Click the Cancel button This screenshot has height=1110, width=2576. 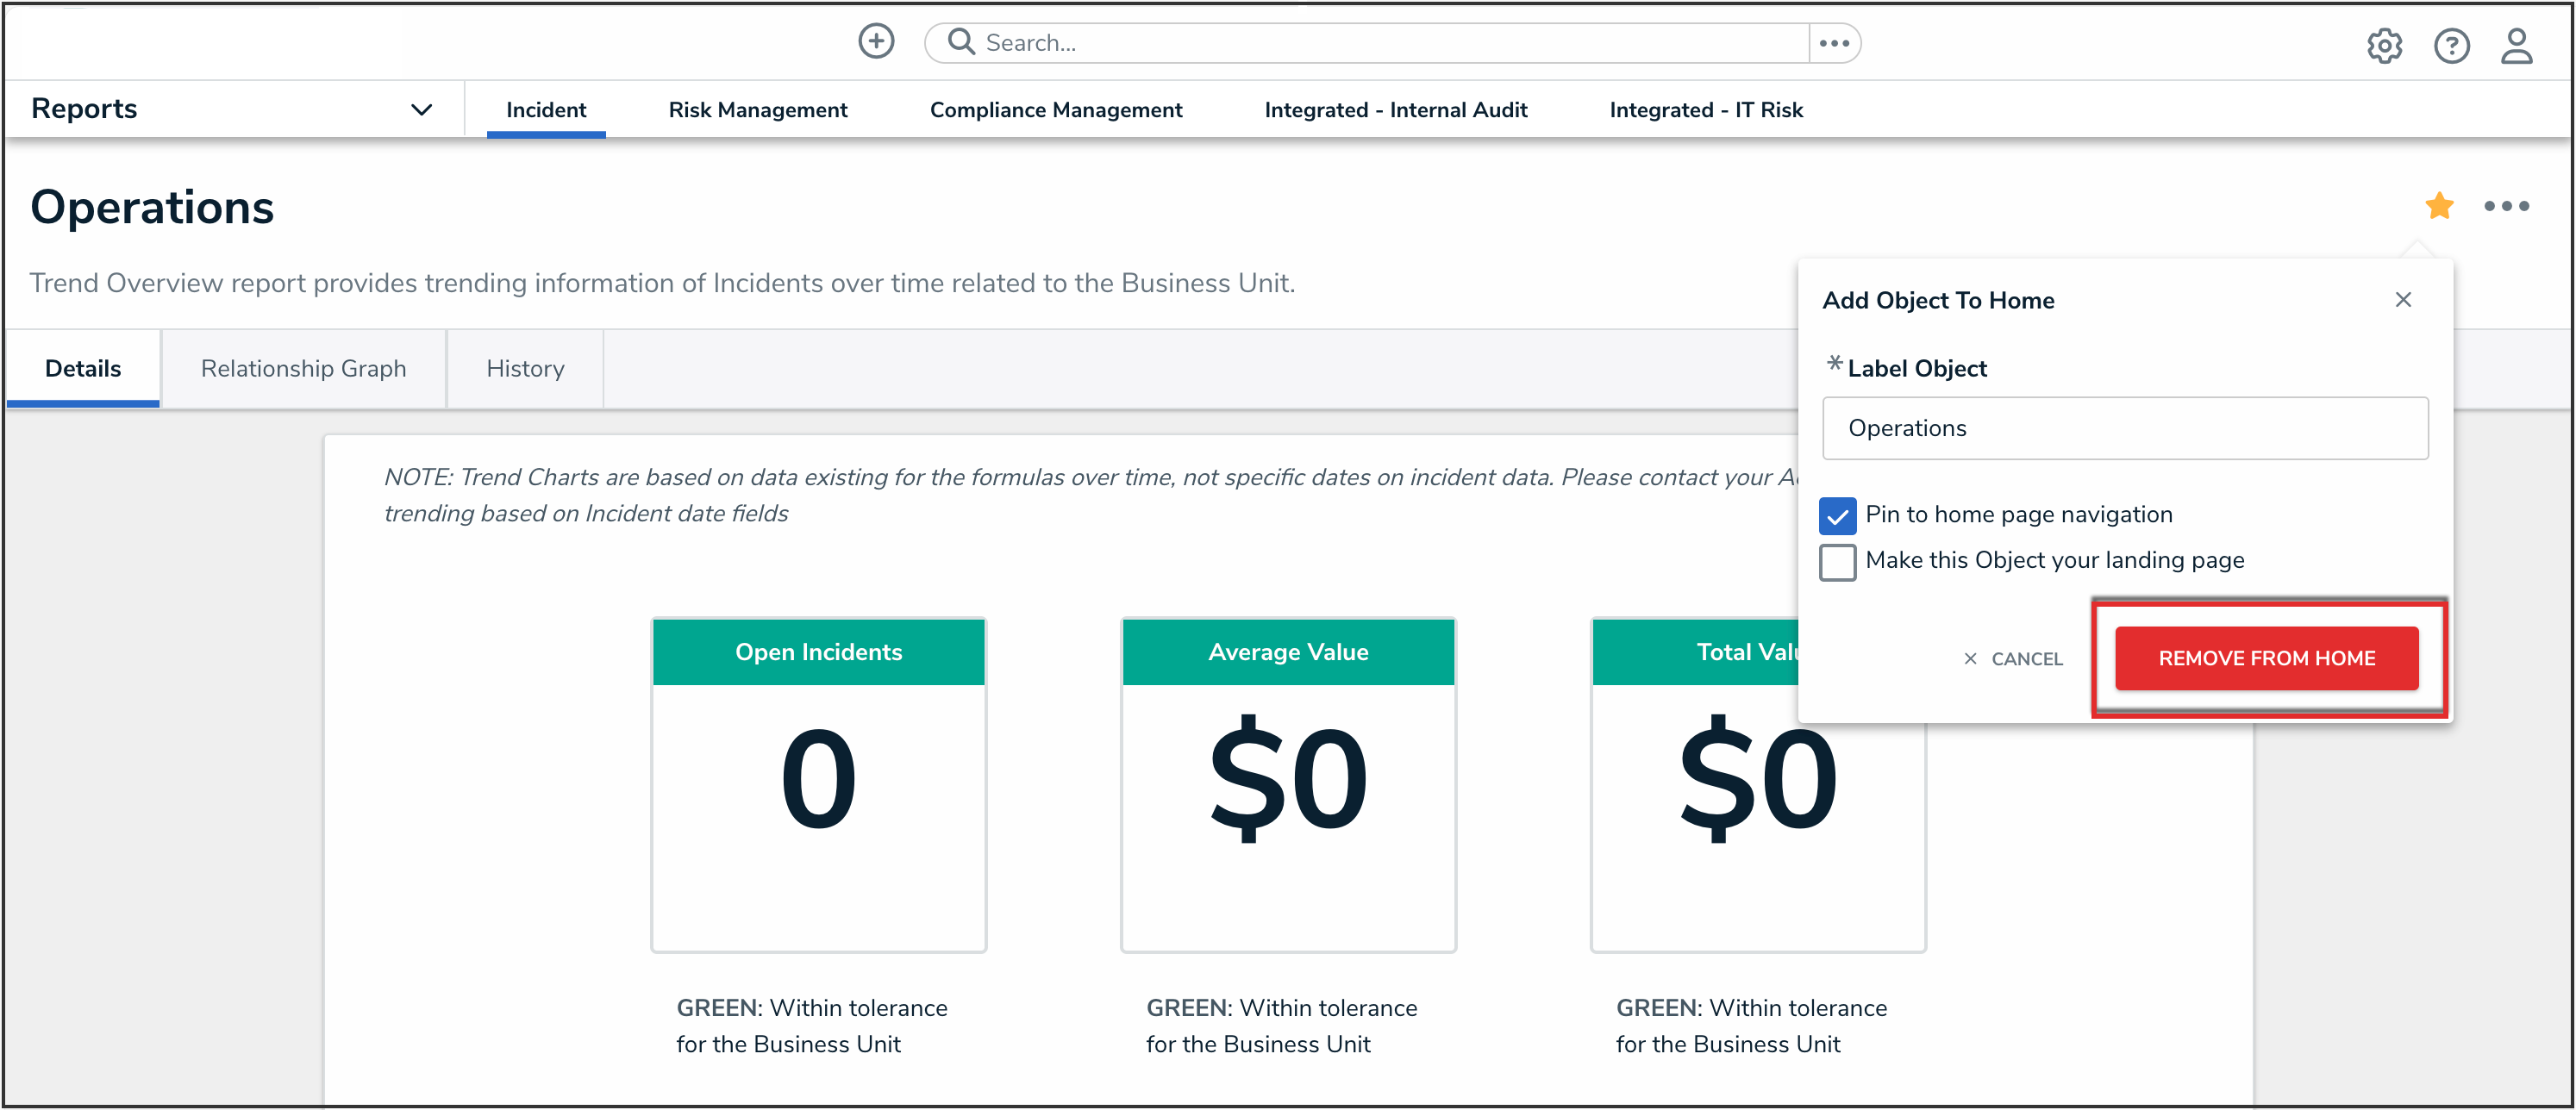coord(2013,659)
